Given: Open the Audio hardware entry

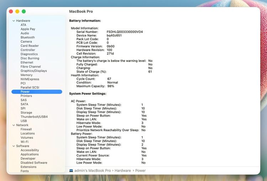Looking at the screenshot, I should 25,33.
